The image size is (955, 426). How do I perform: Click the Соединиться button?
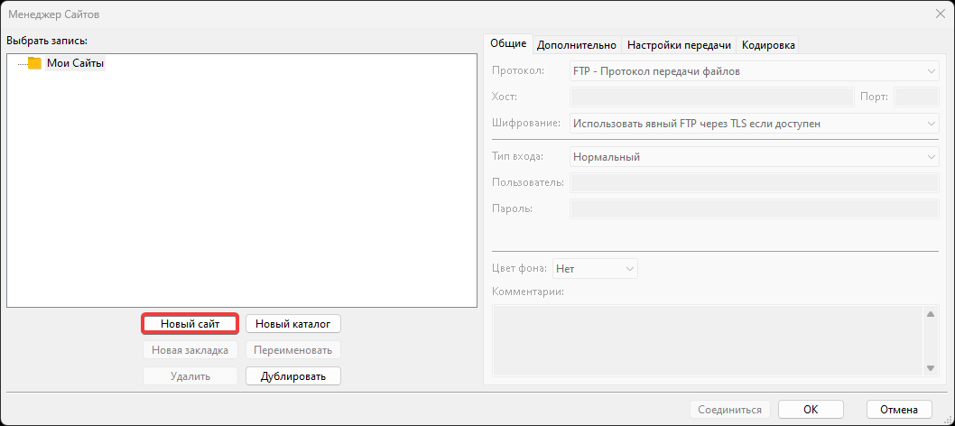[x=729, y=410]
